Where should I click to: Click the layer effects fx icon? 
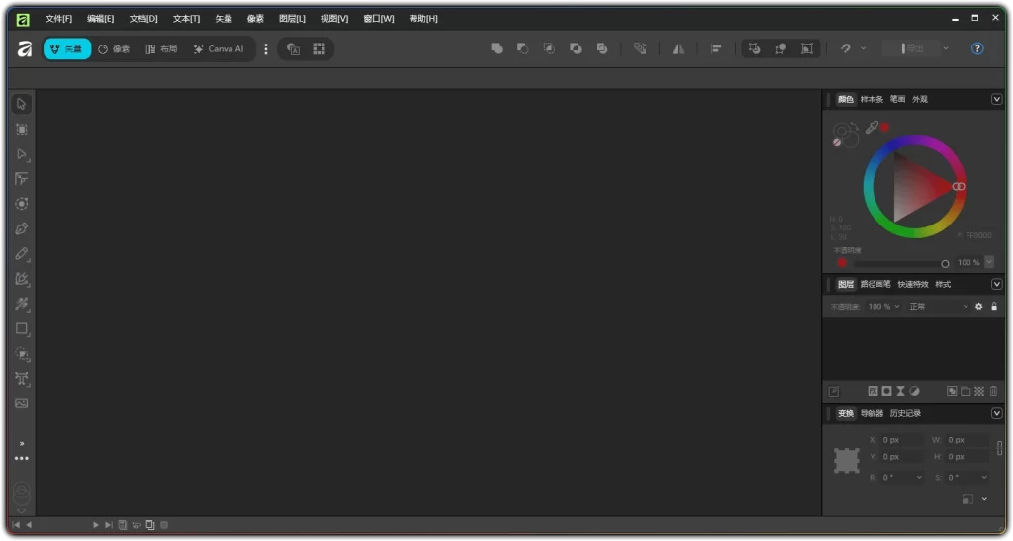pyautogui.click(x=873, y=391)
